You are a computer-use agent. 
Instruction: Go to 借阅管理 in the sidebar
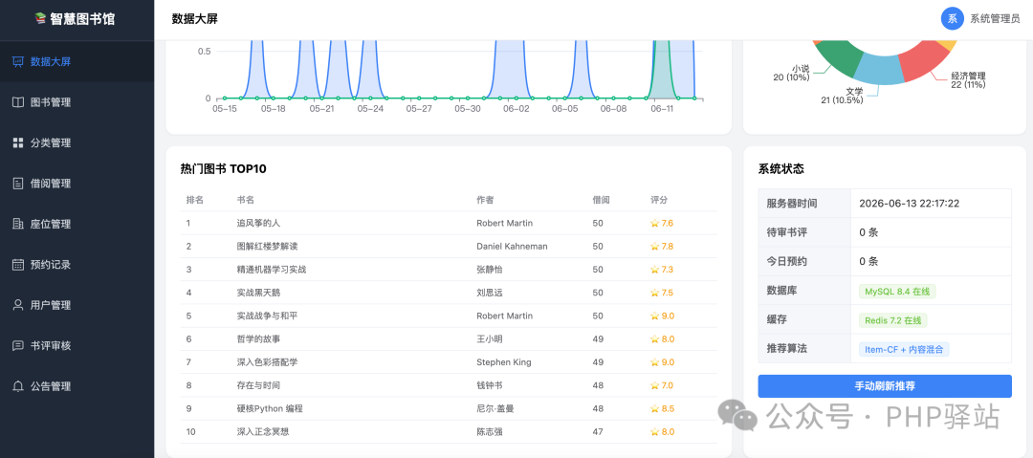pos(77,184)
